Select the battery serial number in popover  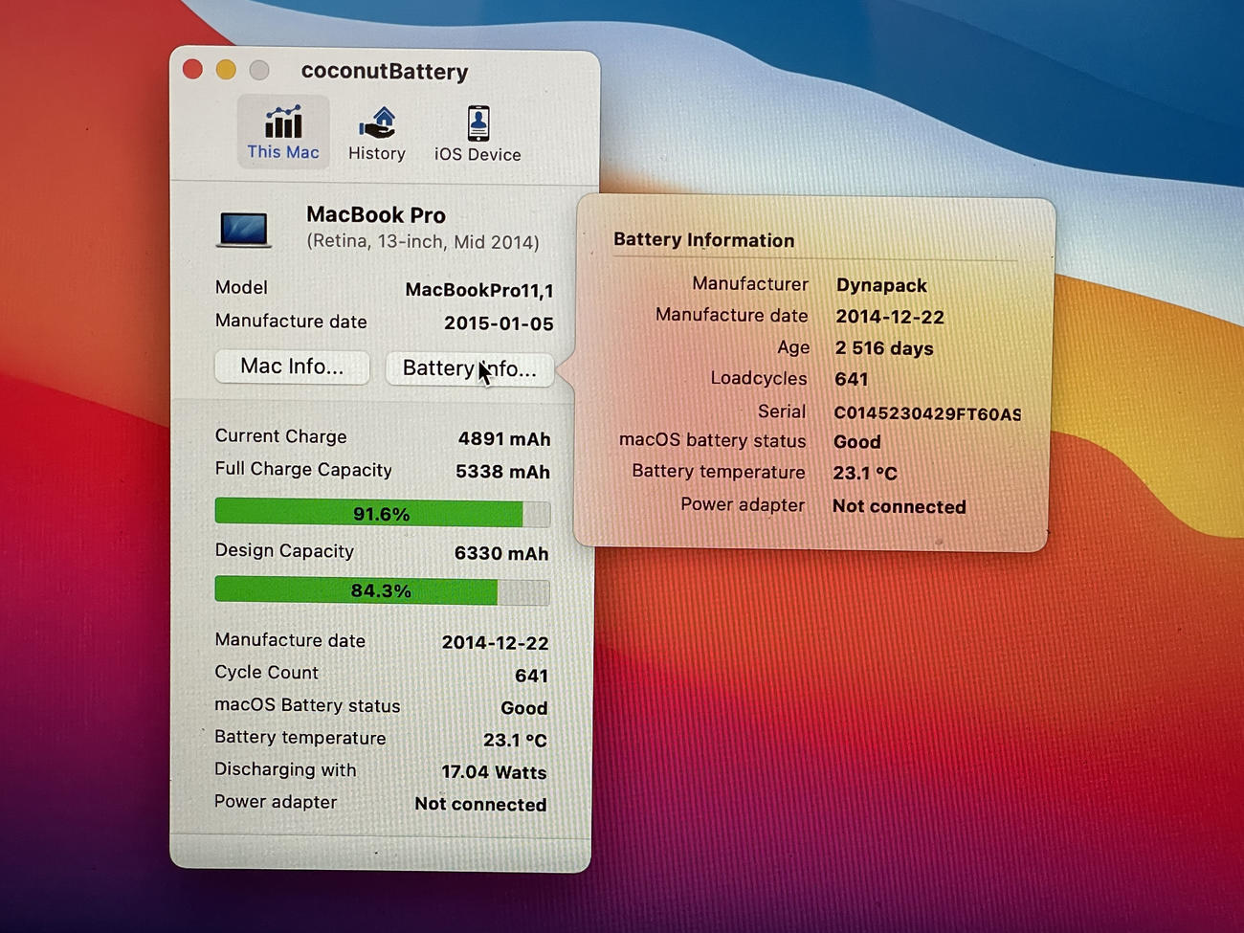tap(926, 413)
